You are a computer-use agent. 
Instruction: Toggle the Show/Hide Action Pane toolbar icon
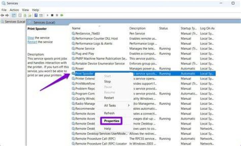click(x=41, y=15)
